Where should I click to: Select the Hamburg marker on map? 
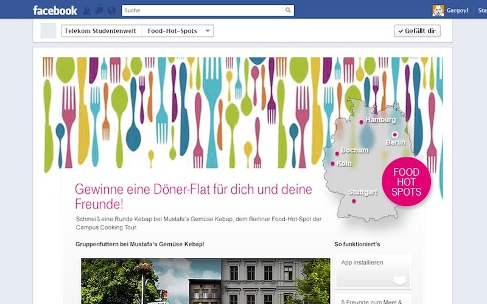[361, 122]
